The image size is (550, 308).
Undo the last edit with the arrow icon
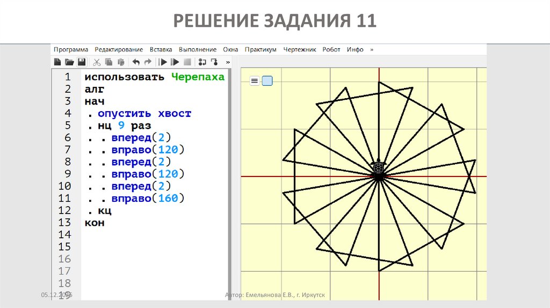pos(136,62)
